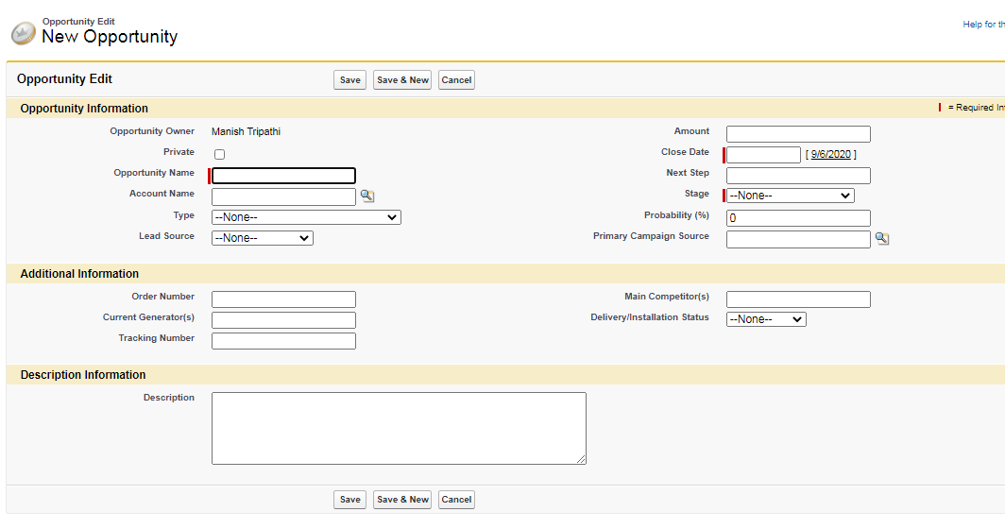The width and height of the screenshot is (1005, 529).
Task: Click the bottom Save button
Action: (x=349, y=500)
